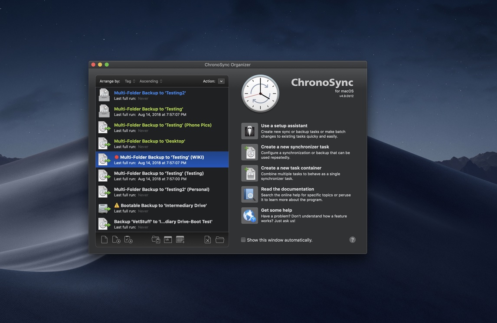Click Create a new synchronizer task

[x=295, y=147]
